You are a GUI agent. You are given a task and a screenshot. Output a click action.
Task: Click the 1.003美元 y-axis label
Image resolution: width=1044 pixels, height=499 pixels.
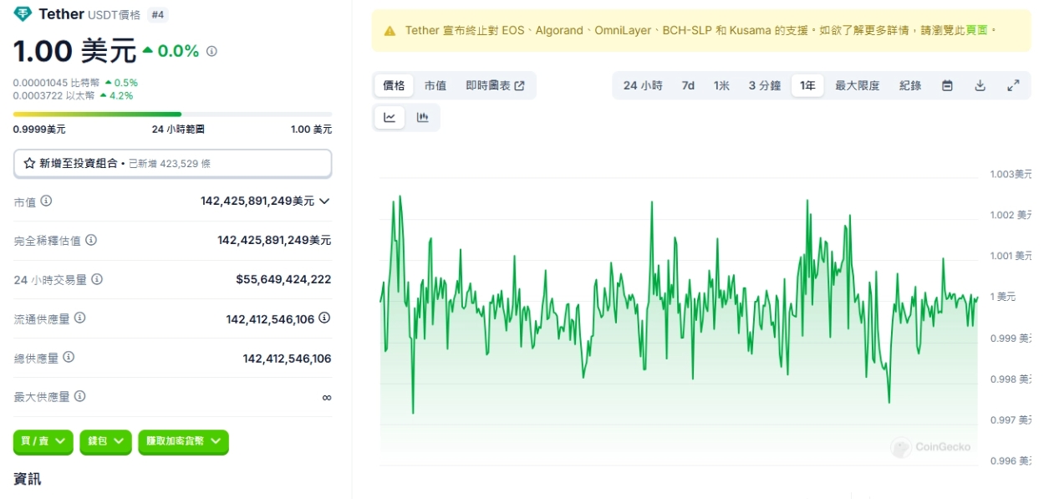pos(1011,174)
